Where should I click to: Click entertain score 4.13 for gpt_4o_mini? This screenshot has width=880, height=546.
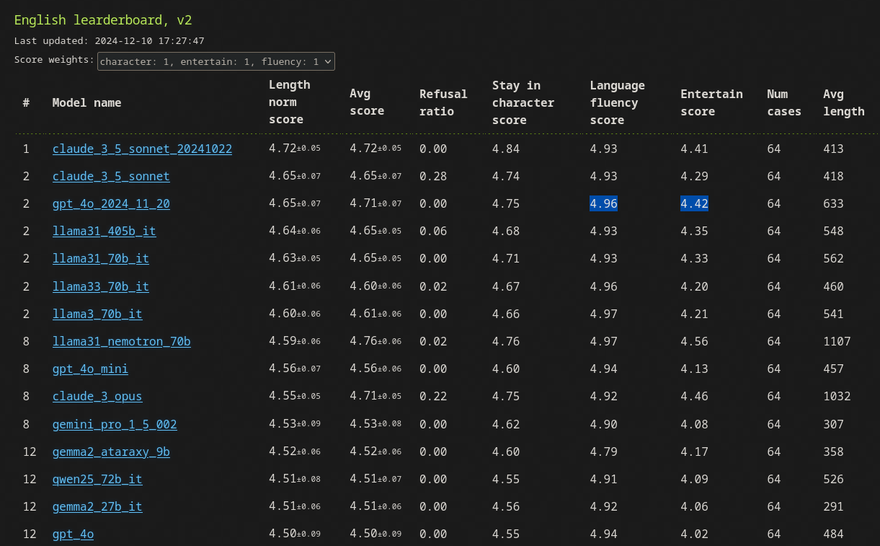pos(695,369)
